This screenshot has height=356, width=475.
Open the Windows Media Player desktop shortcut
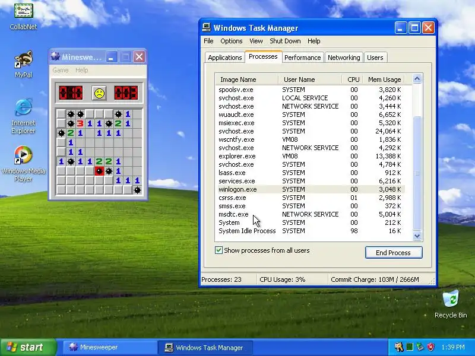pos(23,164)
